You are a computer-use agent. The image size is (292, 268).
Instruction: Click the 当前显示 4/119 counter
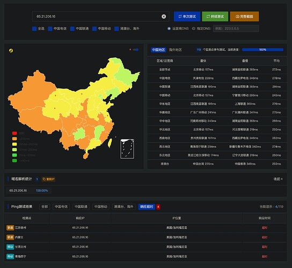[x=272, y=206]
